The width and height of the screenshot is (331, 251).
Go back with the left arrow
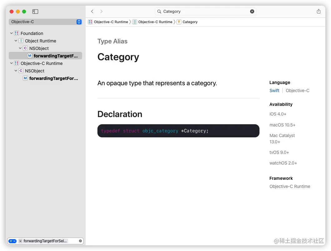point(92,12)
